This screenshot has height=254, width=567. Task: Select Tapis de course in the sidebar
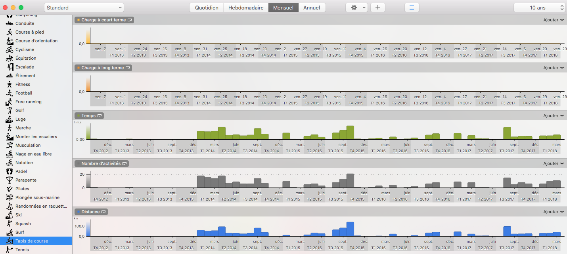[x=32, y=241]
